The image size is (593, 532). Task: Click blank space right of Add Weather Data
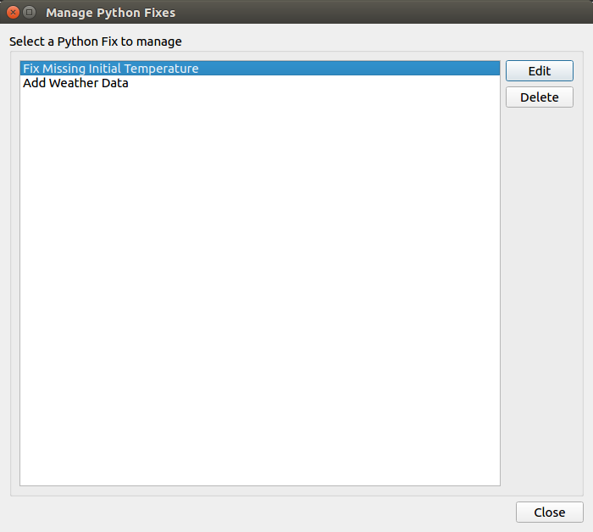pyautogui.click(x=339, y=83)
